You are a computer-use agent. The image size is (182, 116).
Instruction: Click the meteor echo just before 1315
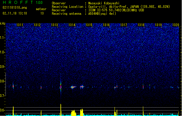82,87
